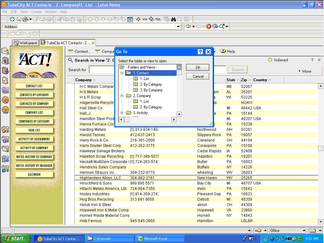
Task: Open the Actions menu
Action: tap(51, 12)
